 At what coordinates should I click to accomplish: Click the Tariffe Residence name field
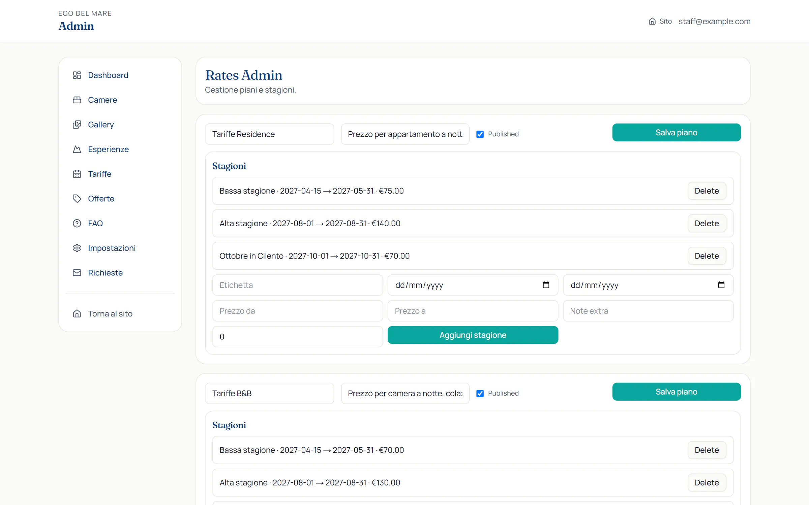click(x=269, y=134)
